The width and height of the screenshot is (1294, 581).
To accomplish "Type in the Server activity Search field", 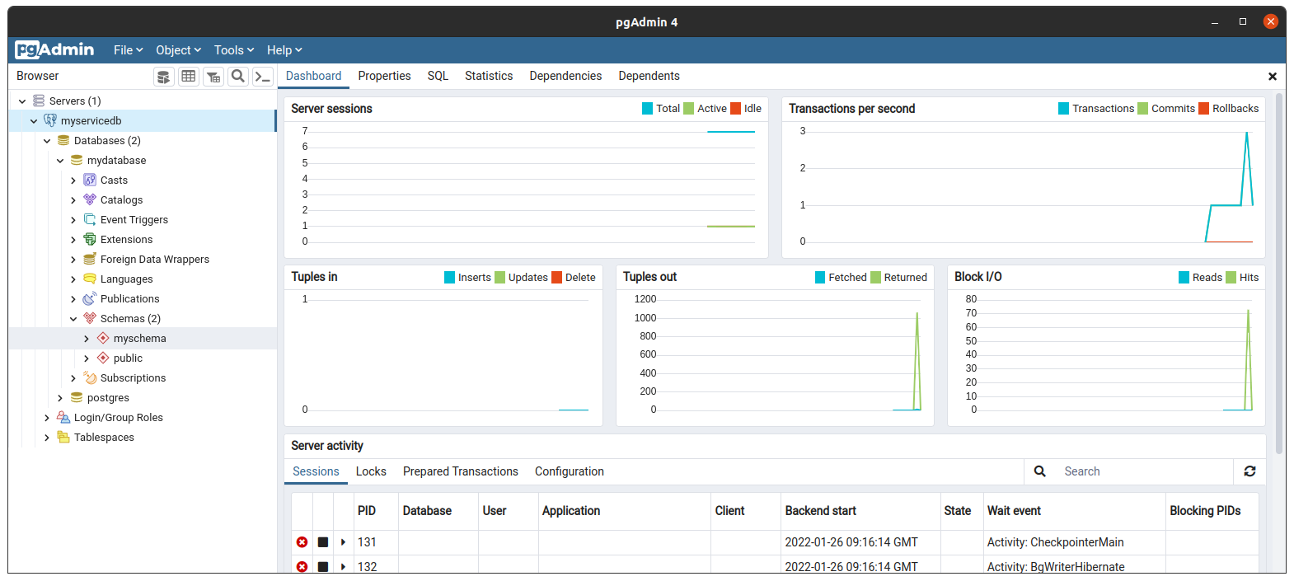I will tap(1144, 471).
